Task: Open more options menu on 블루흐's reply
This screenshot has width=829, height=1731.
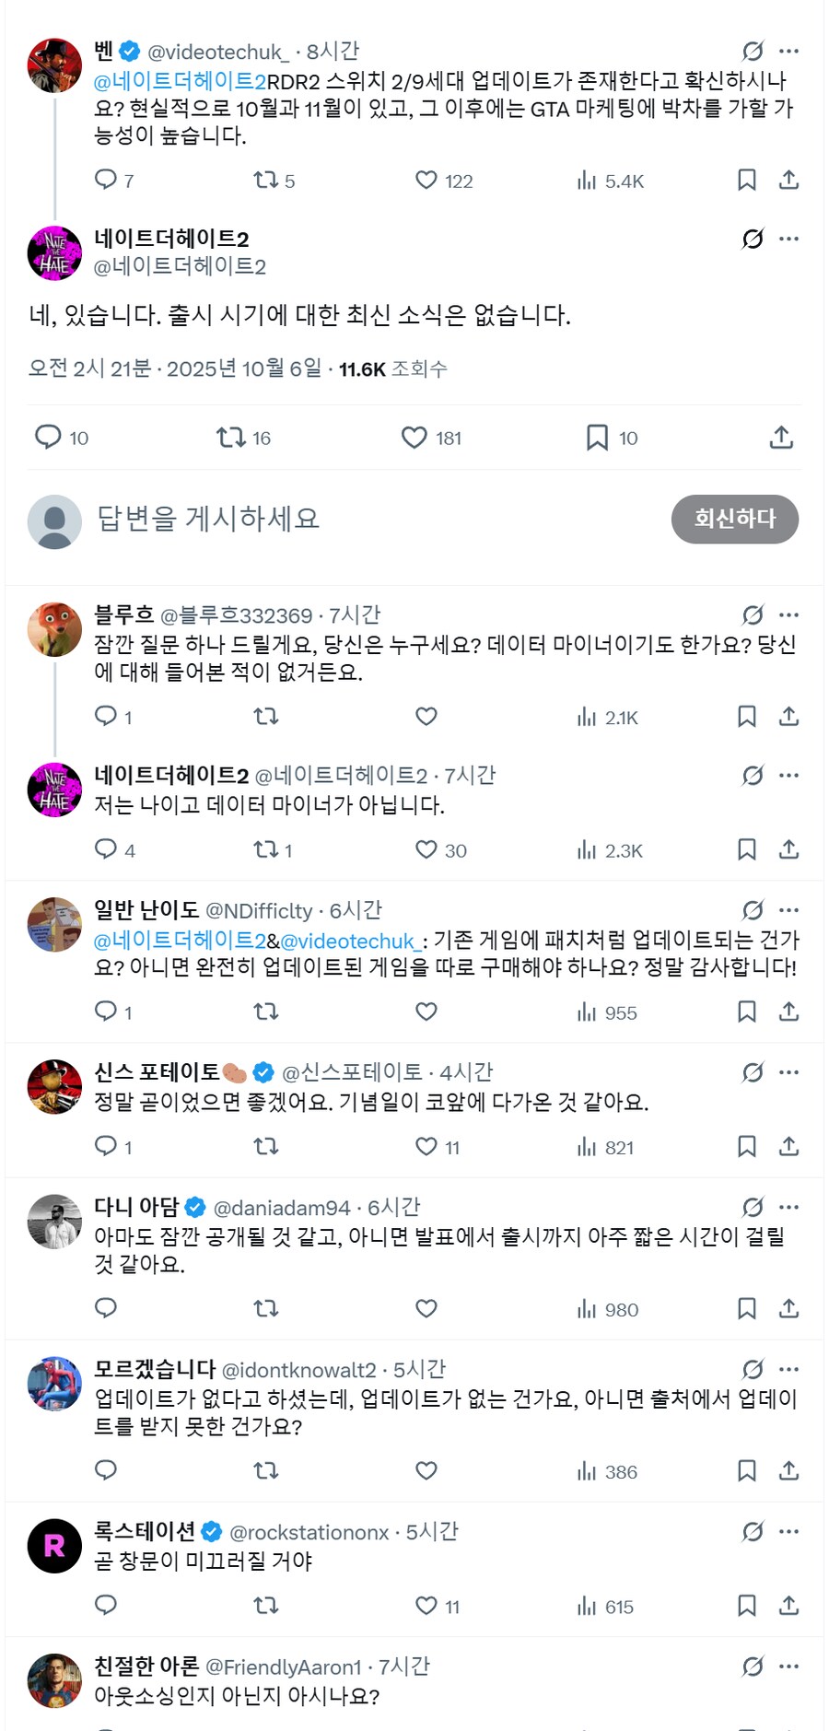Action: click(788, 615)
